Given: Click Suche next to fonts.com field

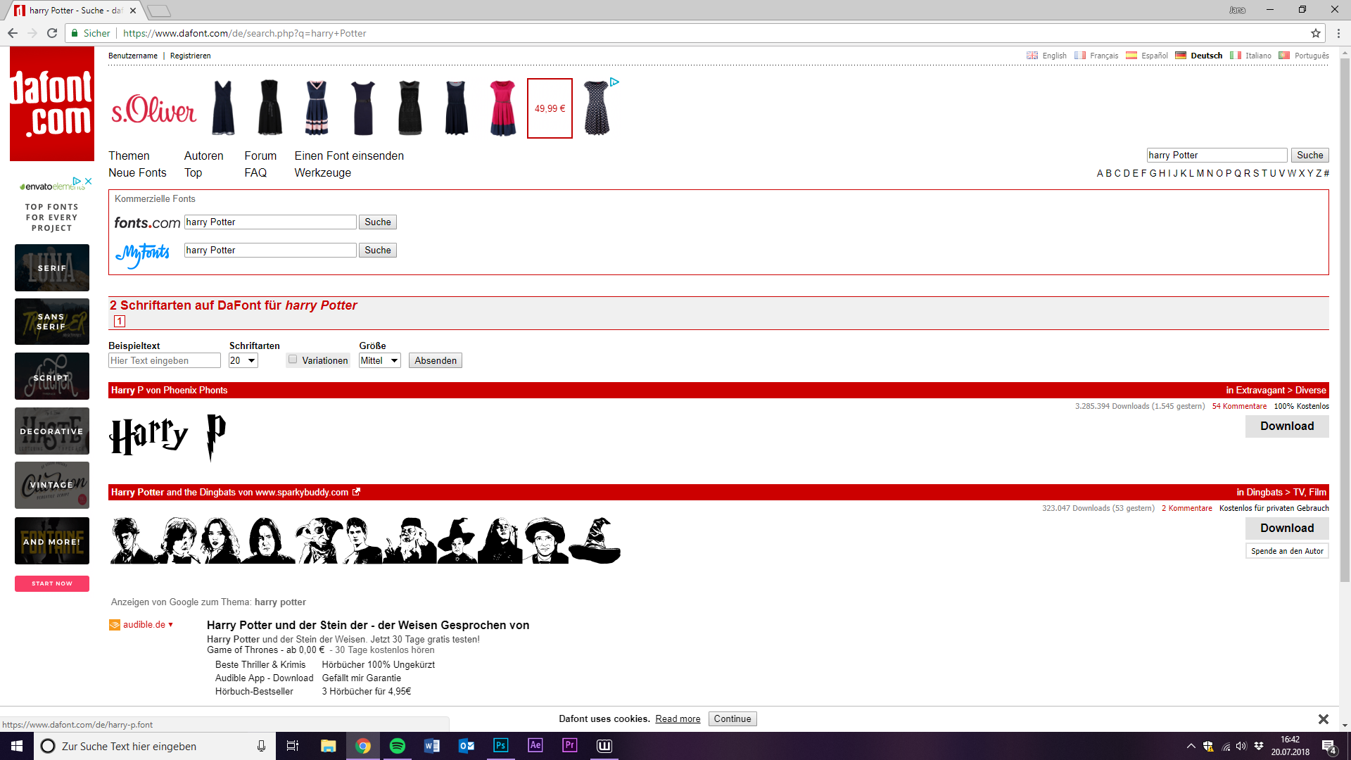Looking at the screenshot, I should 378,222.
